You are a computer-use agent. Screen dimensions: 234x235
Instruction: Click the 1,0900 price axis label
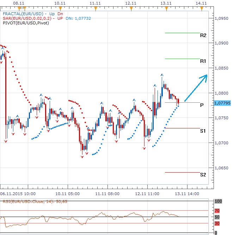pos(222,43)
